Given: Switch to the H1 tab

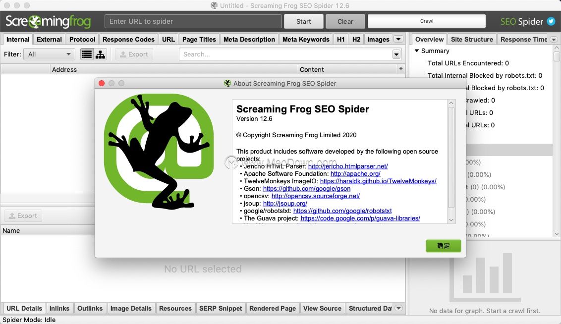Looking at the screenshot, I should tap(341, 39).
